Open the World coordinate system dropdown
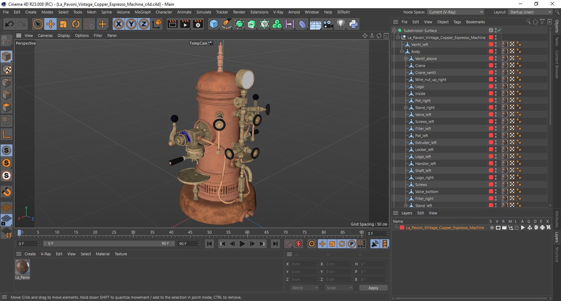The height and width of the screenshot is (301, 561). click(x=304, y=288)
